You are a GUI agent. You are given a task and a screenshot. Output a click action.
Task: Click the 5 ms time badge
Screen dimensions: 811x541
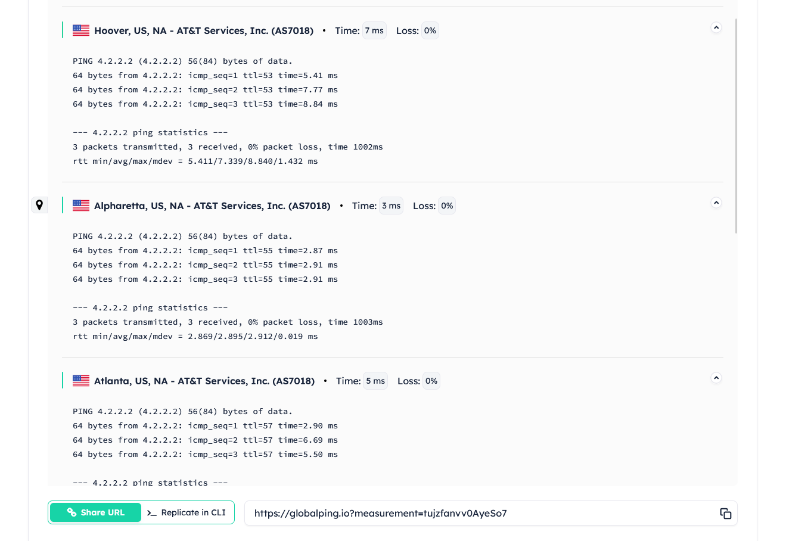(375, 381)
